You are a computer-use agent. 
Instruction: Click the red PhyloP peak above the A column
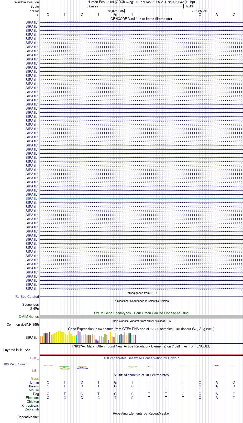(x=217, y=366)
